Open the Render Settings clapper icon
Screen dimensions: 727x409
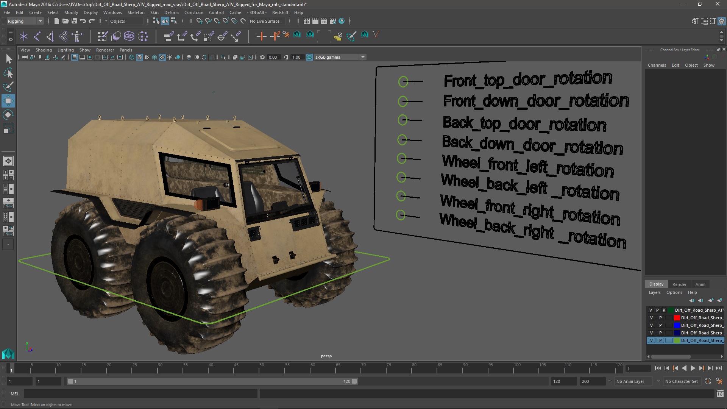click(x=333, y=21)
